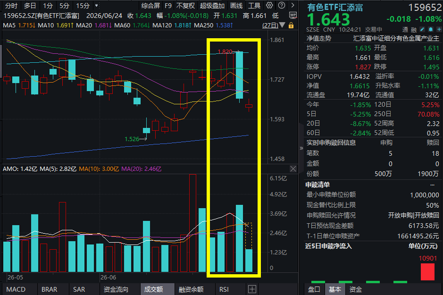Screen dimensions: 443x295
Task: Click the red 10901 net inflow bar
Action: point(427,272)
